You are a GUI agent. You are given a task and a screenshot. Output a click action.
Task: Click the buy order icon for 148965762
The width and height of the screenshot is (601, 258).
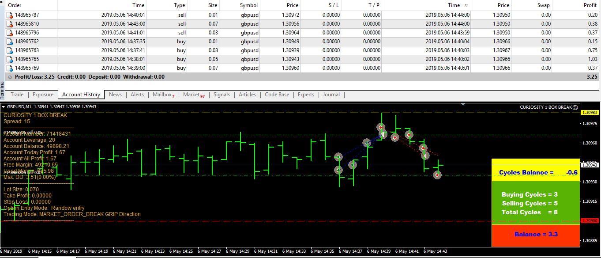pos(10,42)
